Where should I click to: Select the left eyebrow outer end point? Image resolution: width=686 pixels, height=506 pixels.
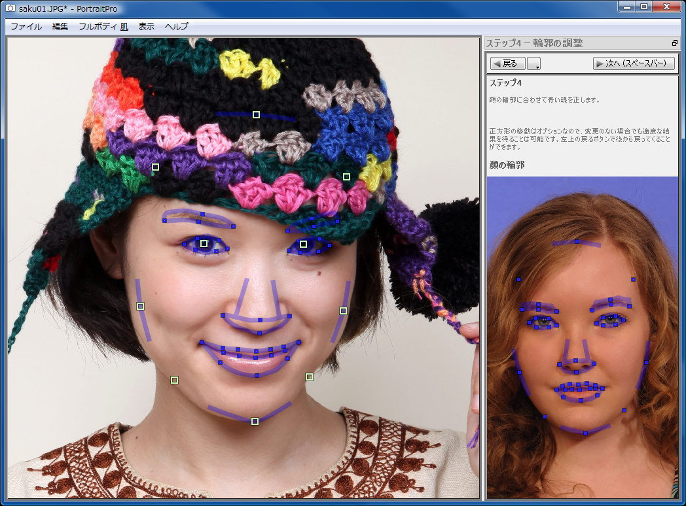(x=164, y=221)
